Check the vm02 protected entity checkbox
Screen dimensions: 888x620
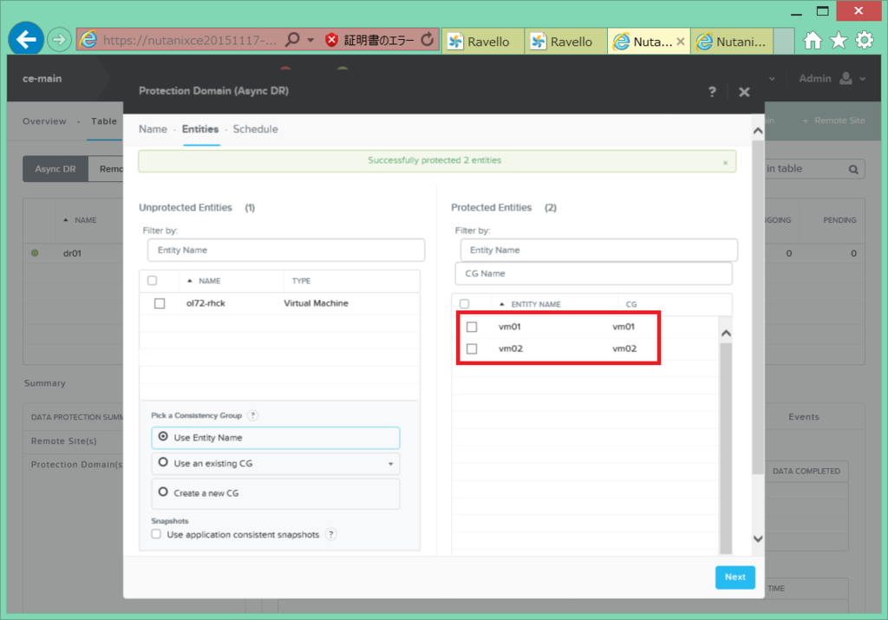pos(472,349)
